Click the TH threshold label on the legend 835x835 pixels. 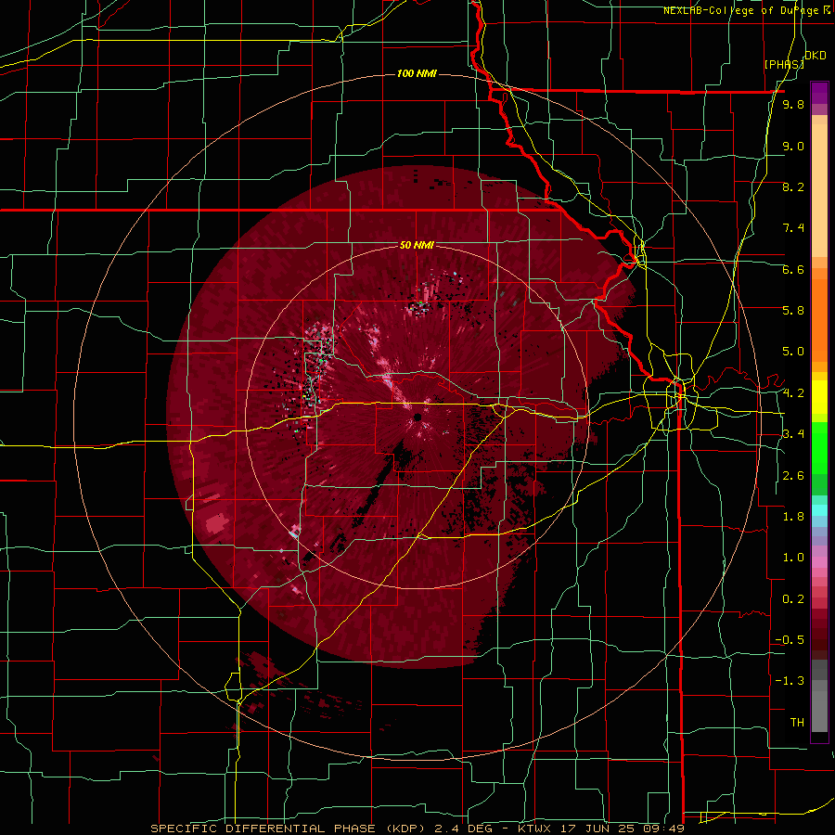[797, 723]
